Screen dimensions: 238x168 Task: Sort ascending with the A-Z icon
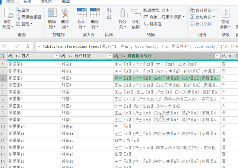[x=109, y=10]
